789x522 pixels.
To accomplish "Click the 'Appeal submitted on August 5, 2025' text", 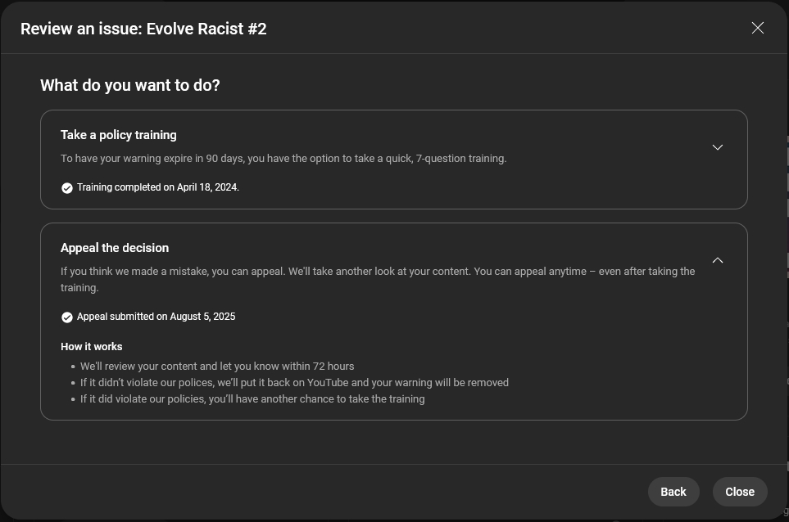I will 156,317.
